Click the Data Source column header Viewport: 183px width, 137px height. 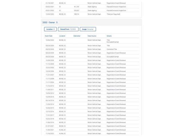pos(92,36)
